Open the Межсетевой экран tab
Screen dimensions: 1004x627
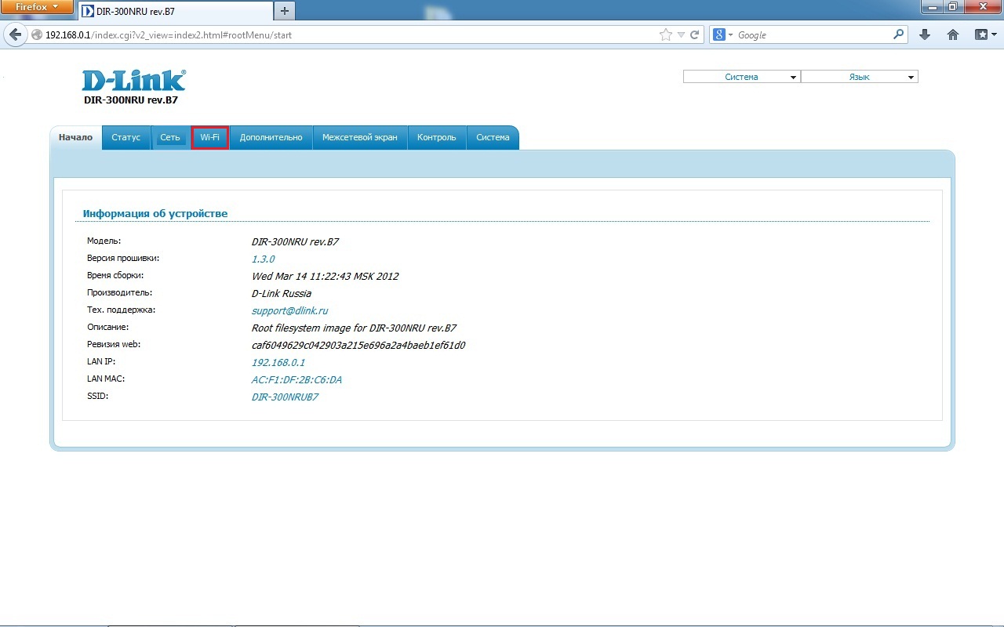tap(360, 137)
